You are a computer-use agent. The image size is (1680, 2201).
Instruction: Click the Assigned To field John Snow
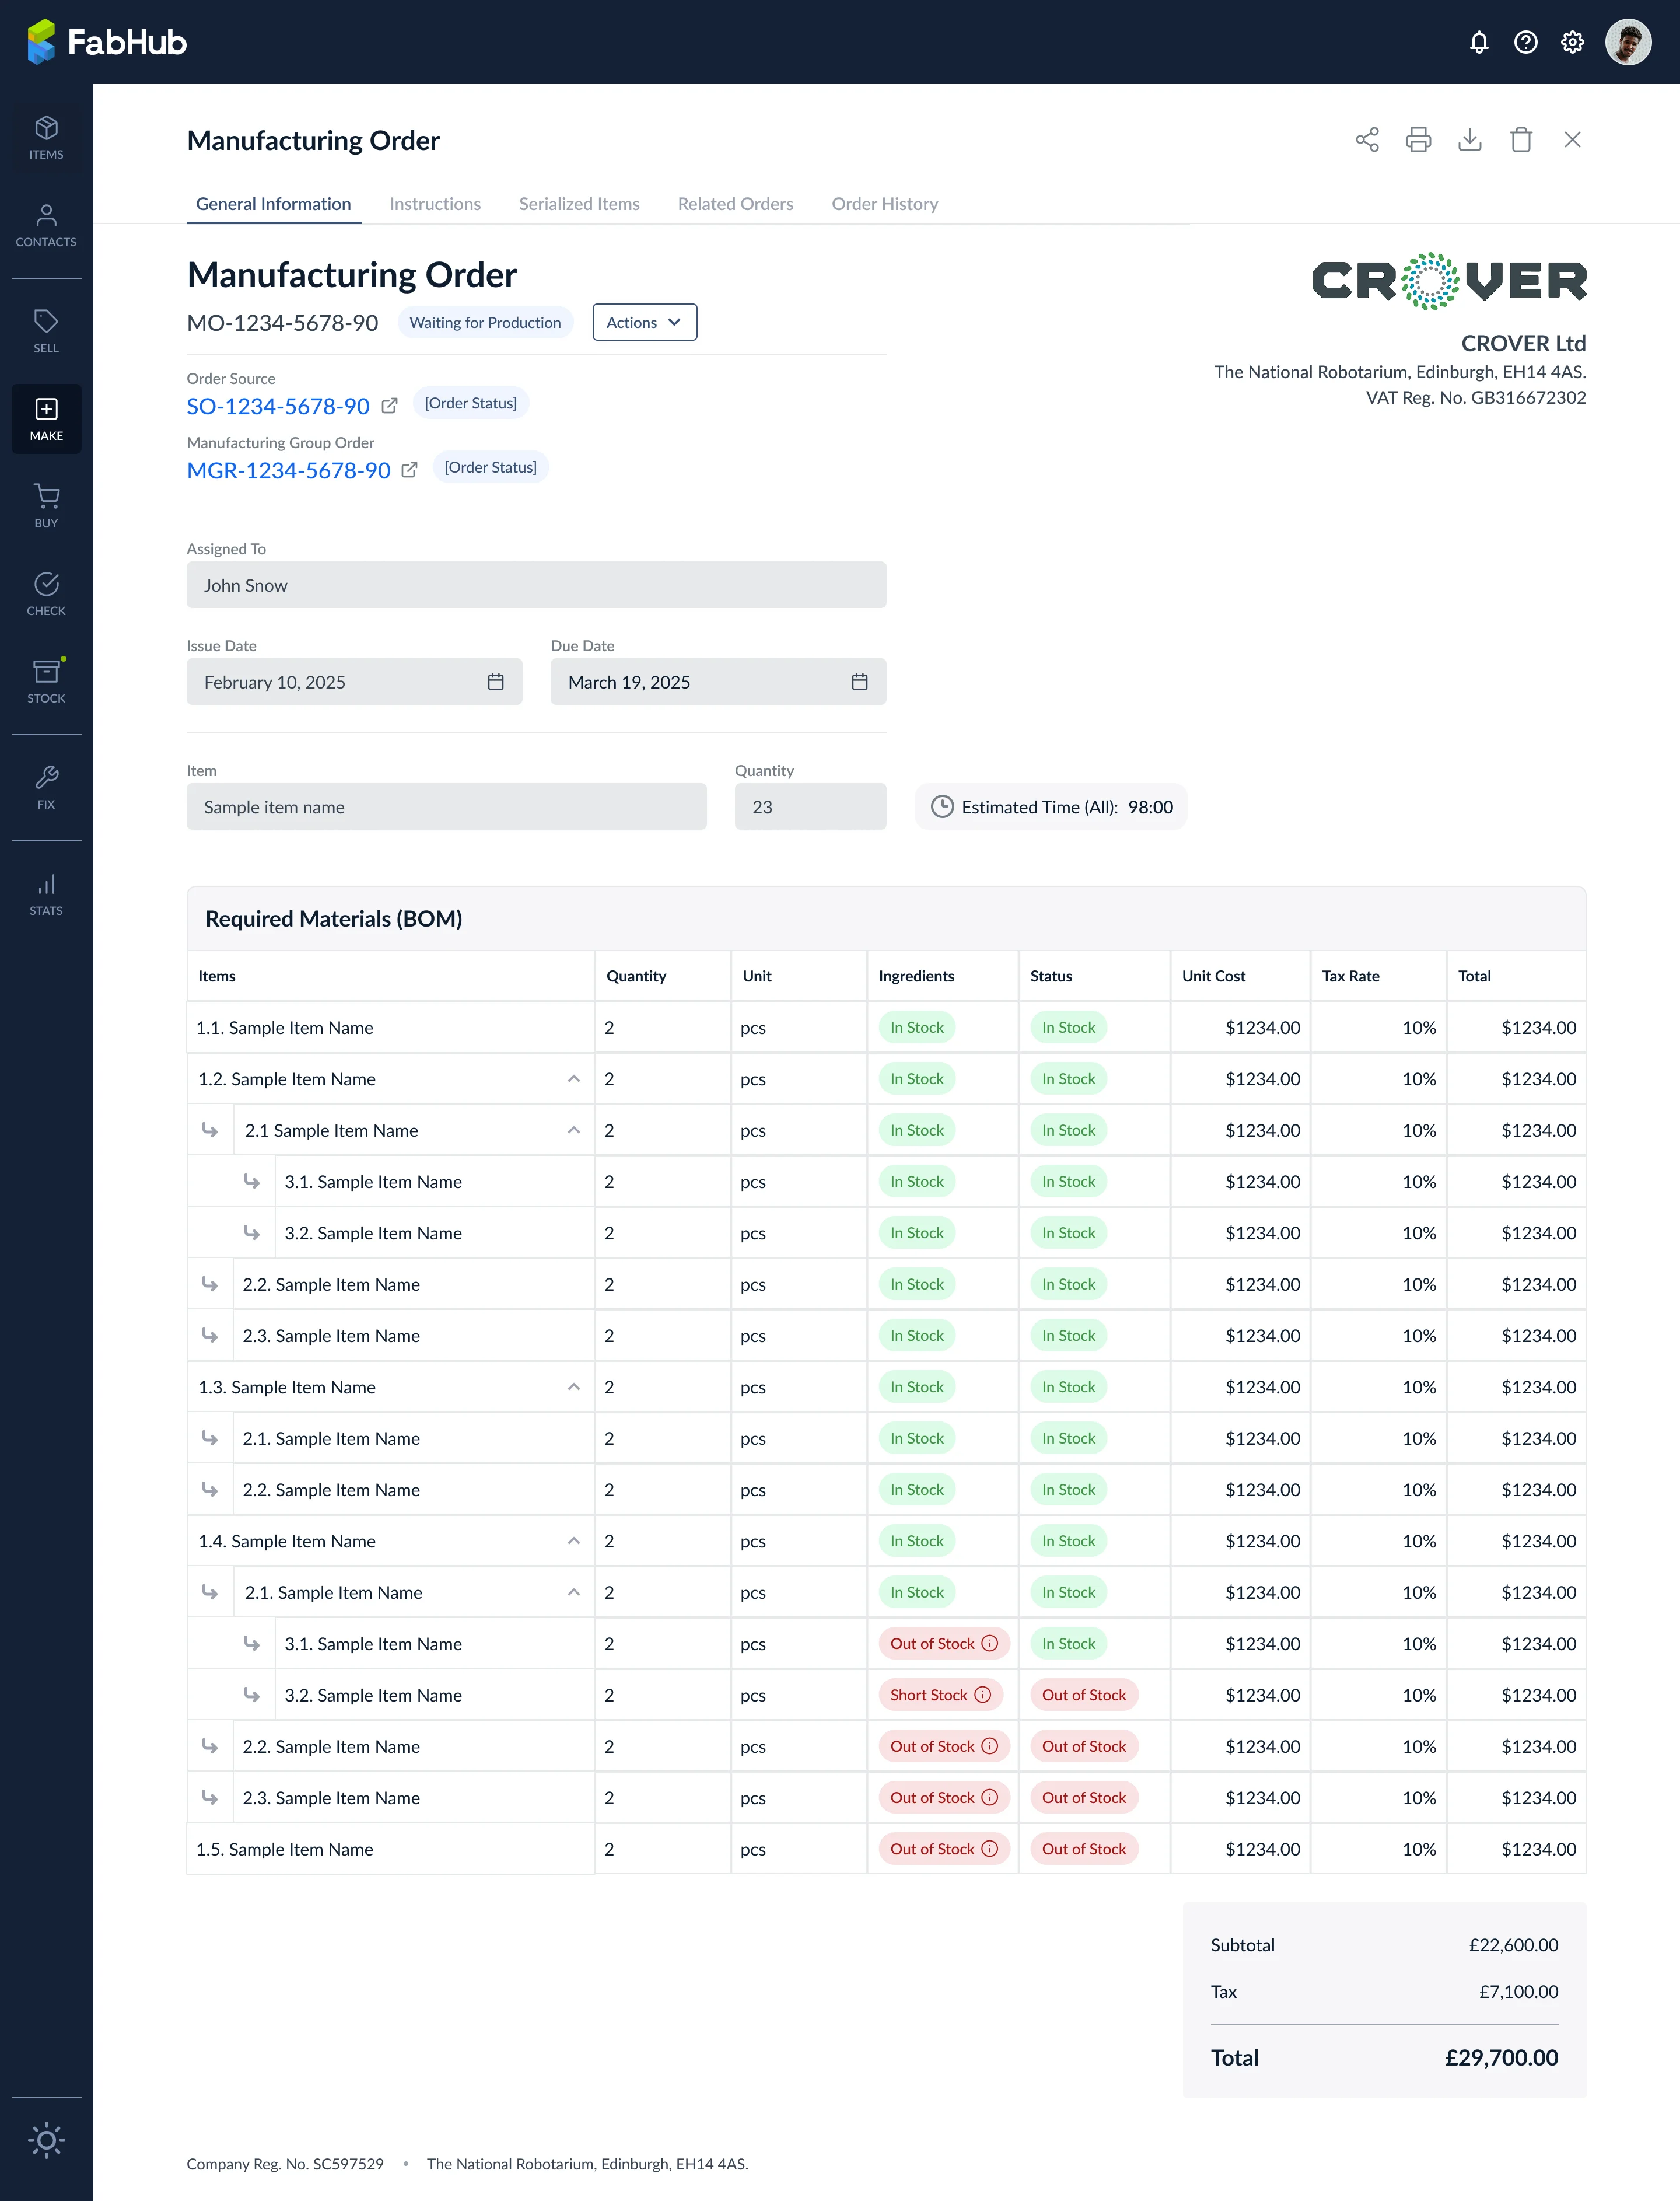click(536, 585)
